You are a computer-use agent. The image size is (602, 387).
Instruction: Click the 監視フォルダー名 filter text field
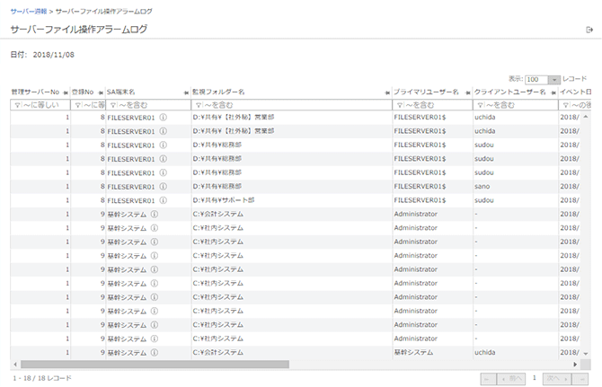pos(292,105)
